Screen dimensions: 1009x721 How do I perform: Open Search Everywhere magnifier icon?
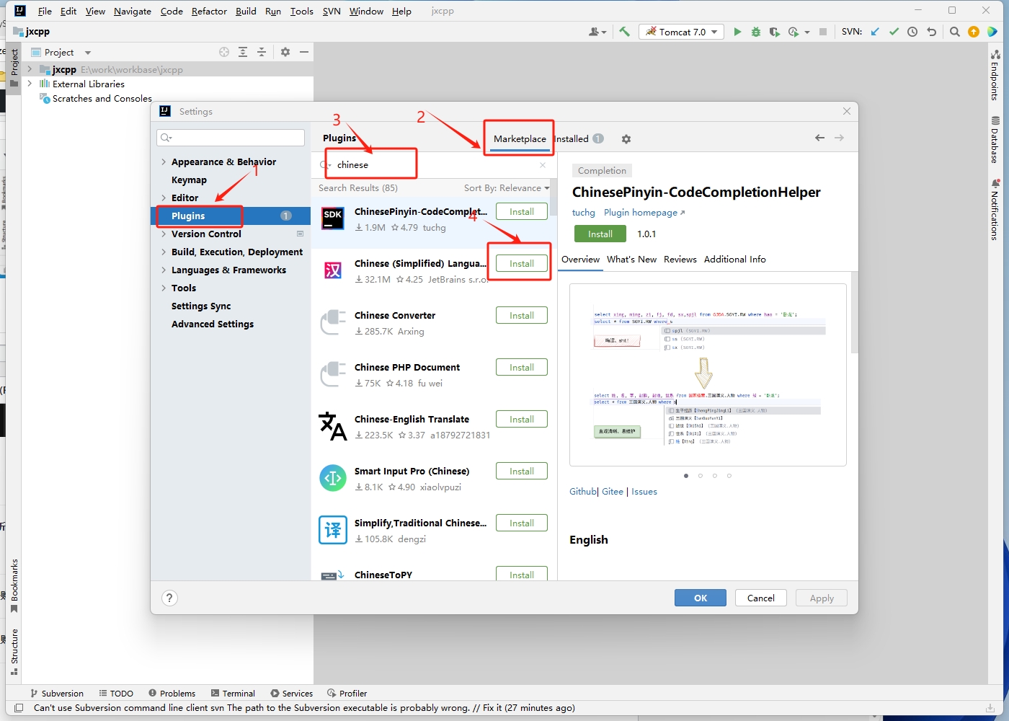(955, 32)
